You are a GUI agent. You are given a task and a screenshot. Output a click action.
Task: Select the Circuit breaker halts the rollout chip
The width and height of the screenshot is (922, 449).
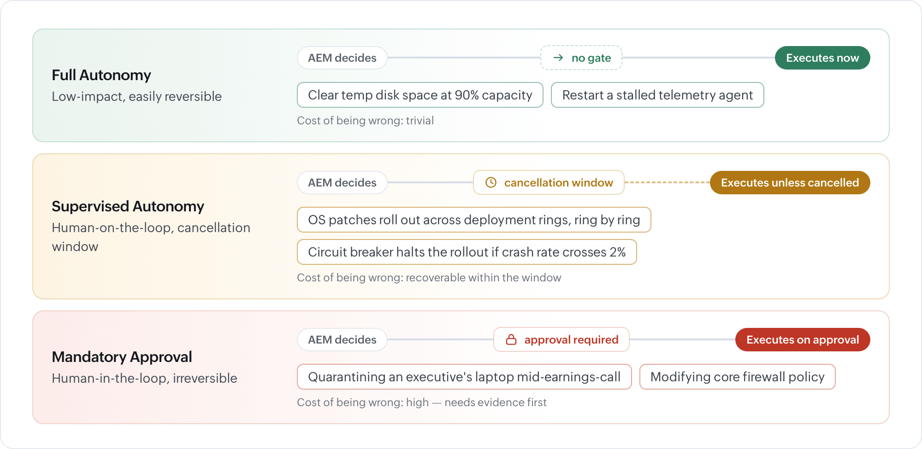[467, 252]
